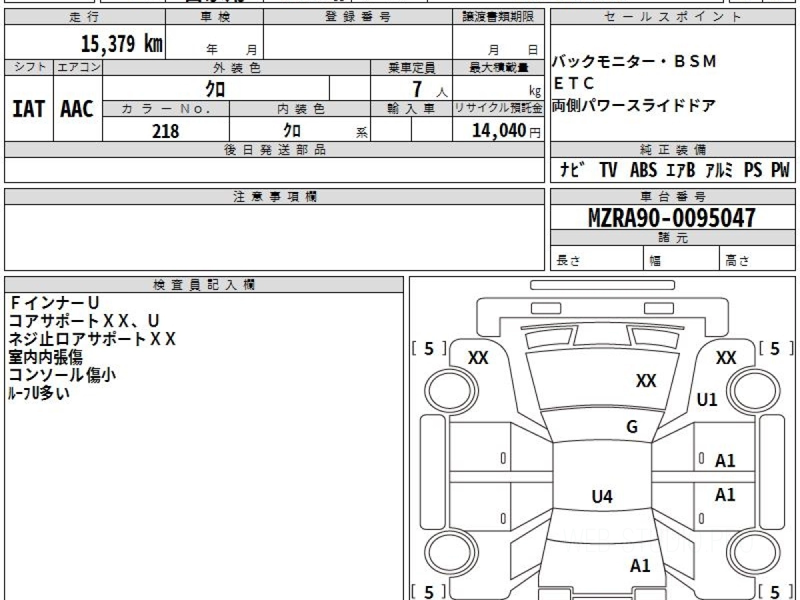Click the ネジ止ロアサポートXX note line
The height and width of the screenshot is (600, 800).
point(92,339)
